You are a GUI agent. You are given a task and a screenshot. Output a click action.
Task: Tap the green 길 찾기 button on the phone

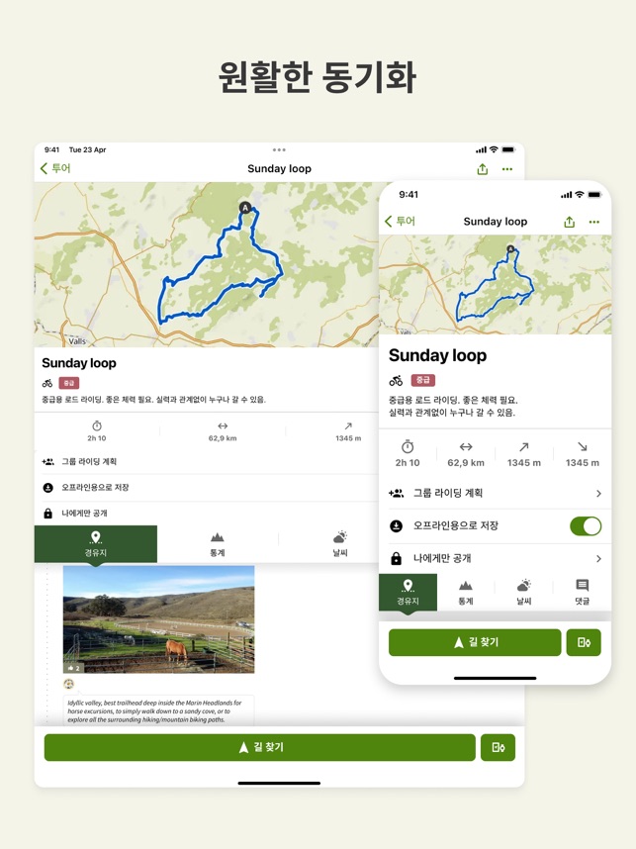(475, 643)
